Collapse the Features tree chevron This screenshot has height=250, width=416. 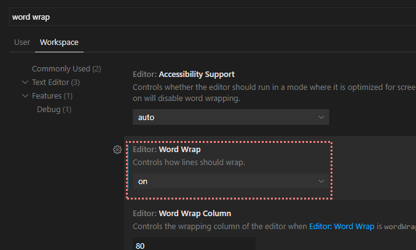point(25,95)
